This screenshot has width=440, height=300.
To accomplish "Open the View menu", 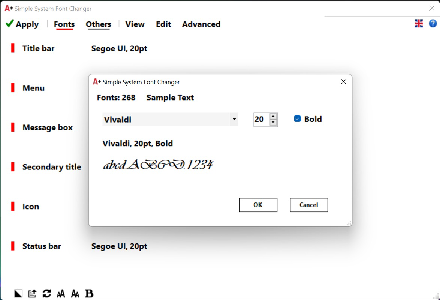I will (x=135, y=24).
